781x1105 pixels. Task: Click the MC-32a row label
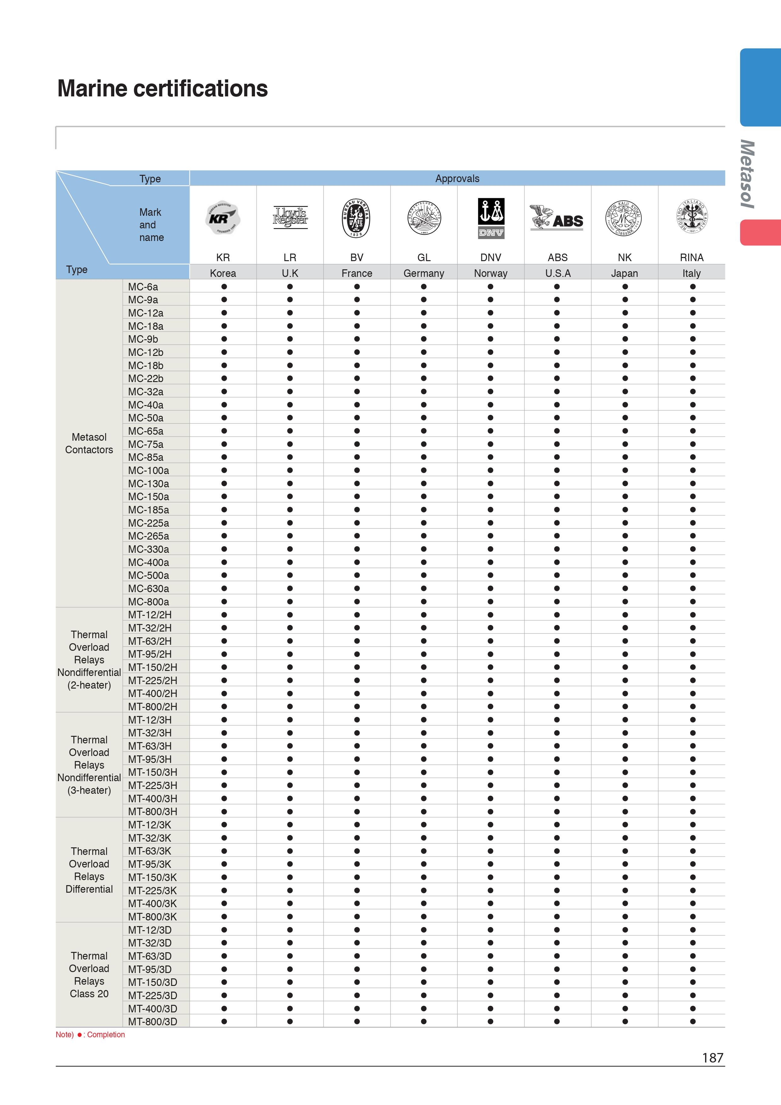[146, 392]
